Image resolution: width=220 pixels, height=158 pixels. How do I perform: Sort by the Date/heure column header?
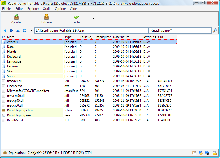tap(121, 37)
